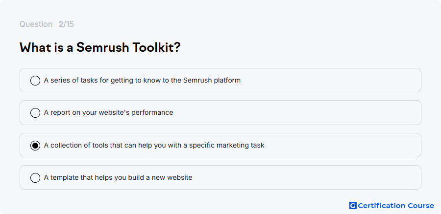441x214 pixels.
Task: Click the 'Question' label above the heading
Action: pos(36,24)
